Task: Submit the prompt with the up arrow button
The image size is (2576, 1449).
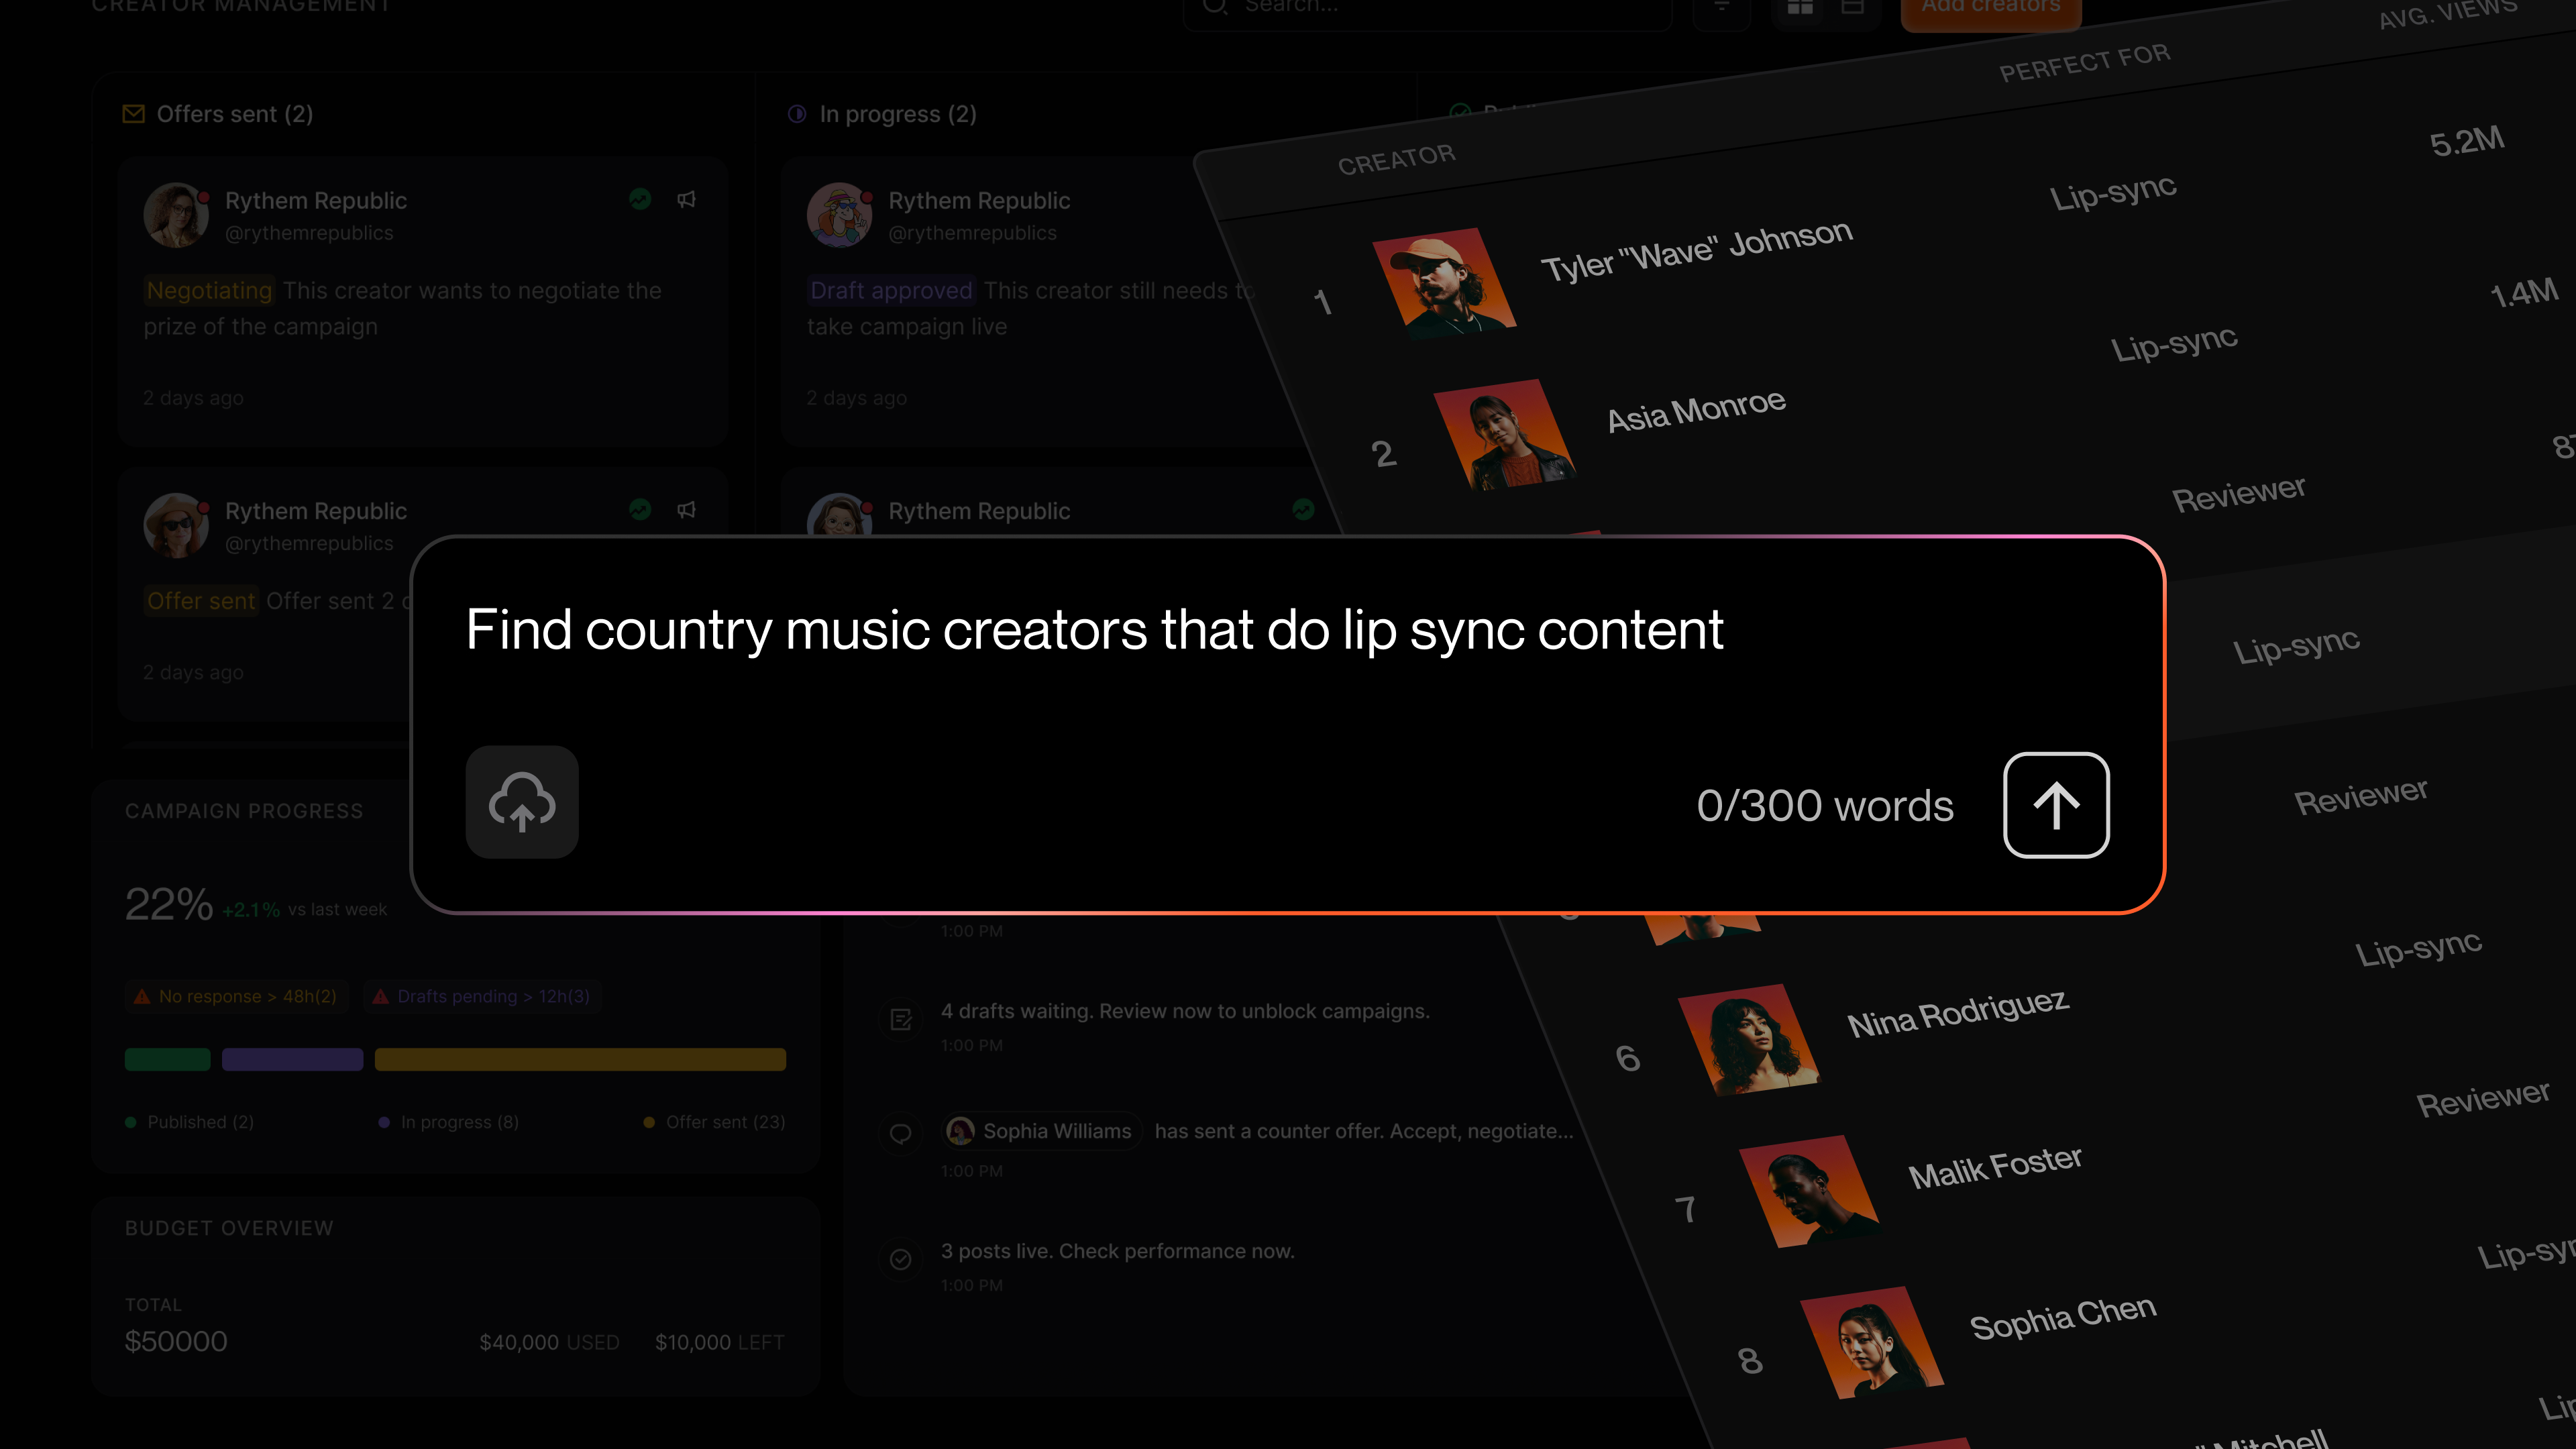Action: [2056, 805]
